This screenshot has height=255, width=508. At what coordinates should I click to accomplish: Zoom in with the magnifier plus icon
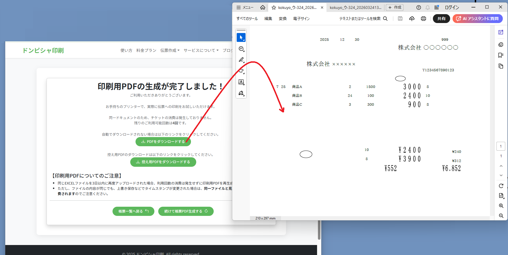click(501, 206)
